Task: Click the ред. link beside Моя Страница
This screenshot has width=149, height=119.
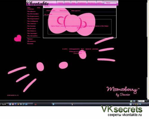Action: point(39,7)
